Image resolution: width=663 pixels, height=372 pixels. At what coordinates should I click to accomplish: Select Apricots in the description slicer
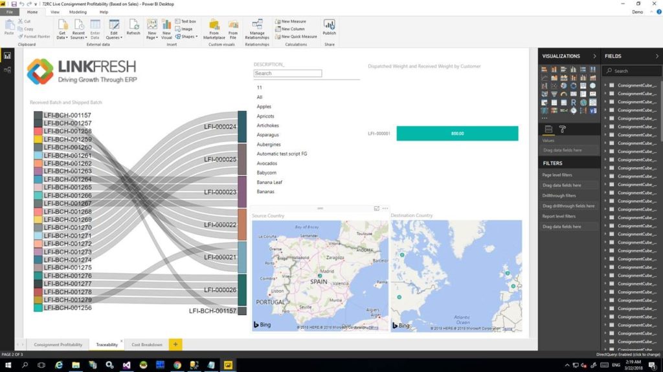coord(265,116)
